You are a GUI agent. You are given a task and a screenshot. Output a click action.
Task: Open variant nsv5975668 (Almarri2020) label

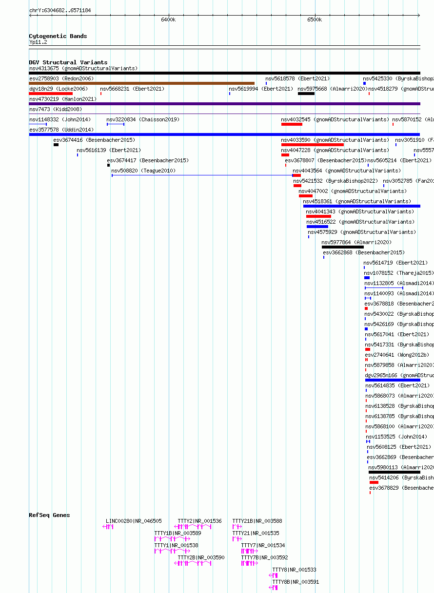point(333,89)
